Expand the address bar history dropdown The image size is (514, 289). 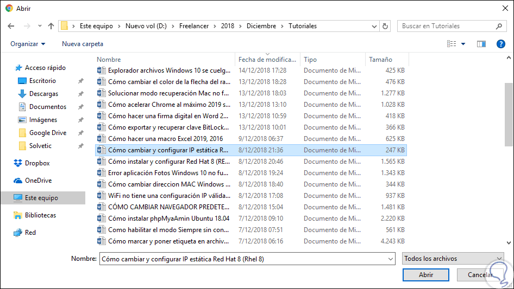coord(374,26)
